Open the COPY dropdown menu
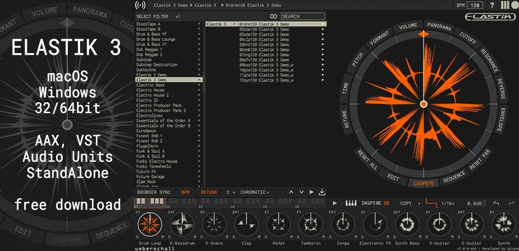Screen dimensions: 519x251 (x=407, y=203)
